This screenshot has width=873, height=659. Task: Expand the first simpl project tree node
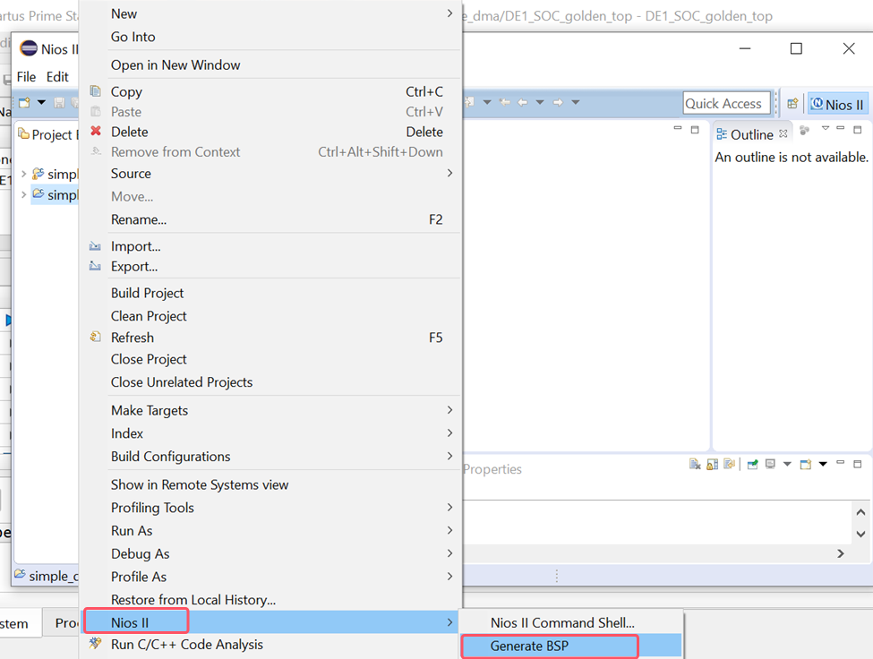(x=23, y=174)
